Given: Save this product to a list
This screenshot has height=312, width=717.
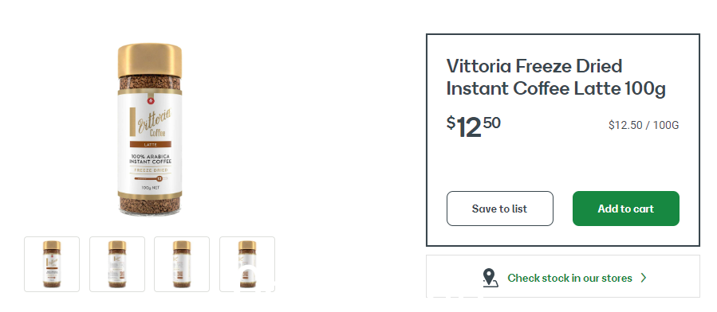Looking at the screenshot, I should point(500,209).
